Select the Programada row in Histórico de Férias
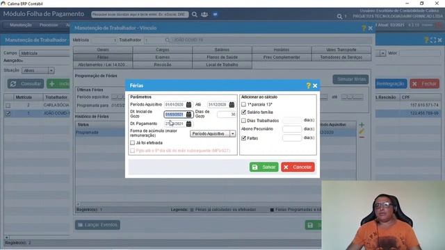445x250 pixels. [x=216, y=133]
